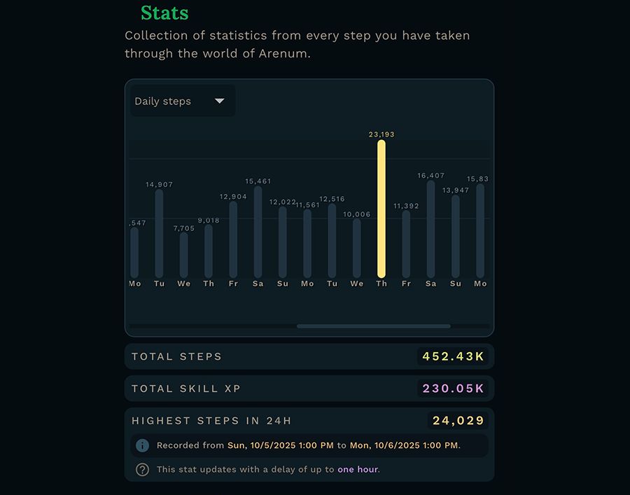Click the Highest Steps 24,029 value
Image resolution: width=630 pixels, height=495 pixels.
(458, 421)
